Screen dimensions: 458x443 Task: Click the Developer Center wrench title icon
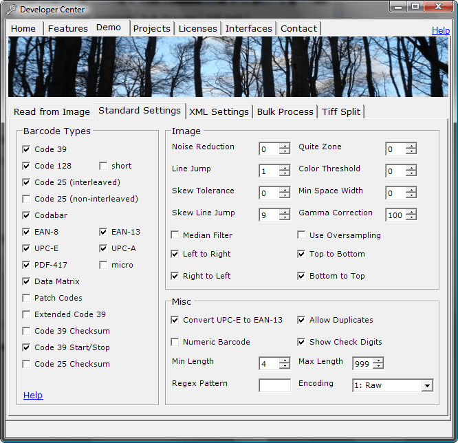point(11,10)
